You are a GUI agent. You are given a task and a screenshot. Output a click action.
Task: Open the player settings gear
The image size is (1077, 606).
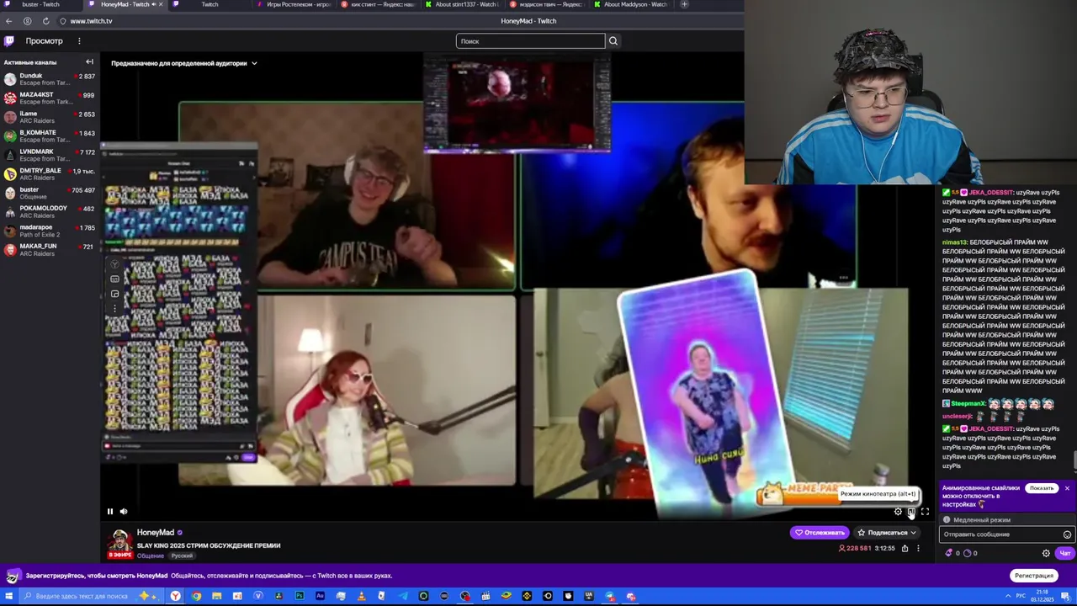(x=898, y=512)
